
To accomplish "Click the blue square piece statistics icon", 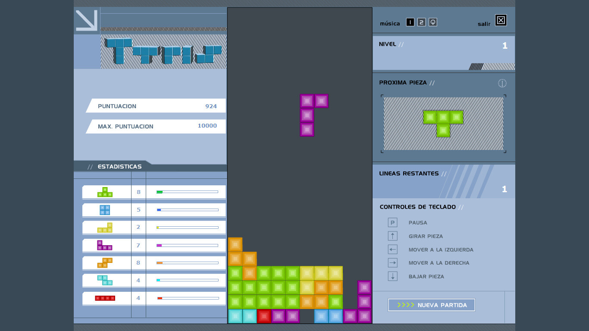I will pos(105,210).
